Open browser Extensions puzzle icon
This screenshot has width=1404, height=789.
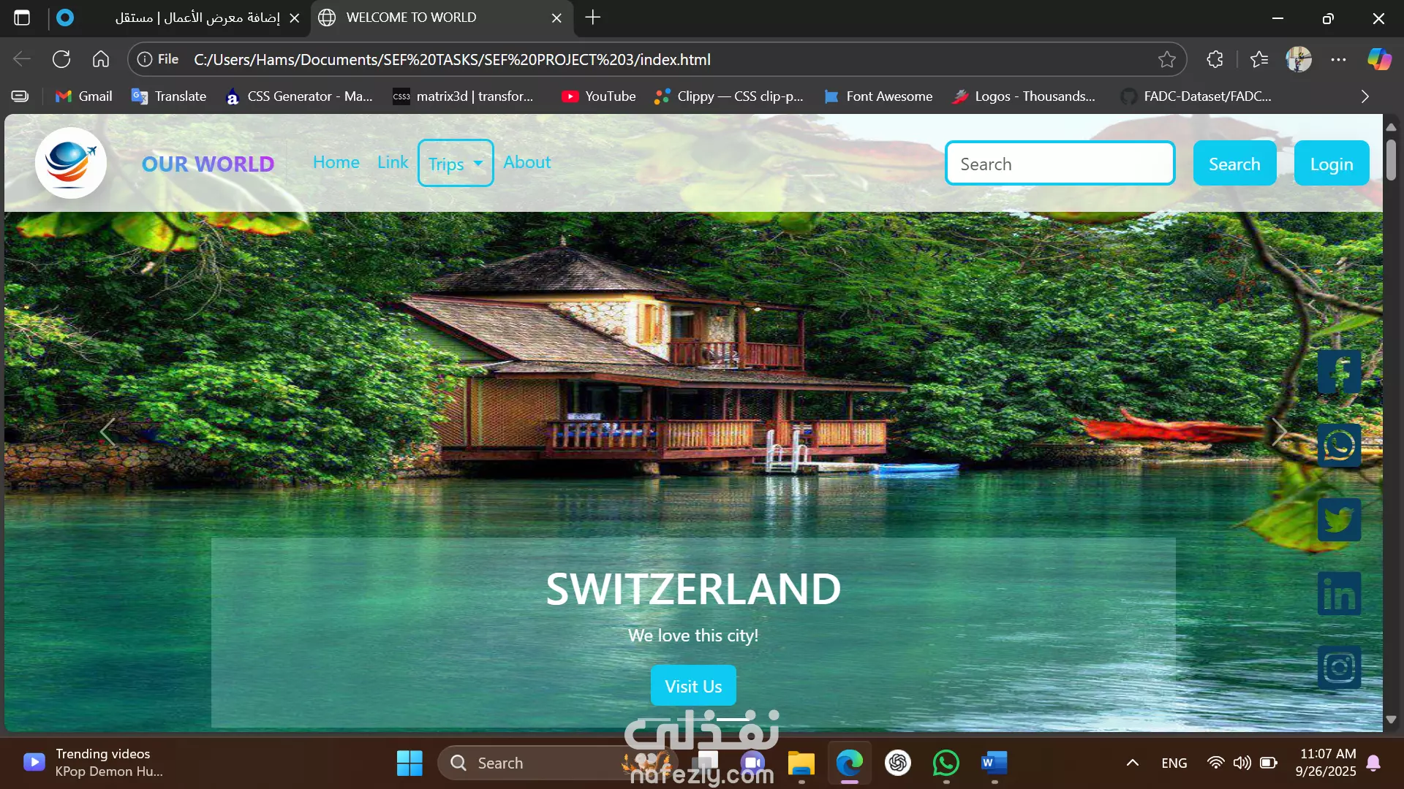1215,60
